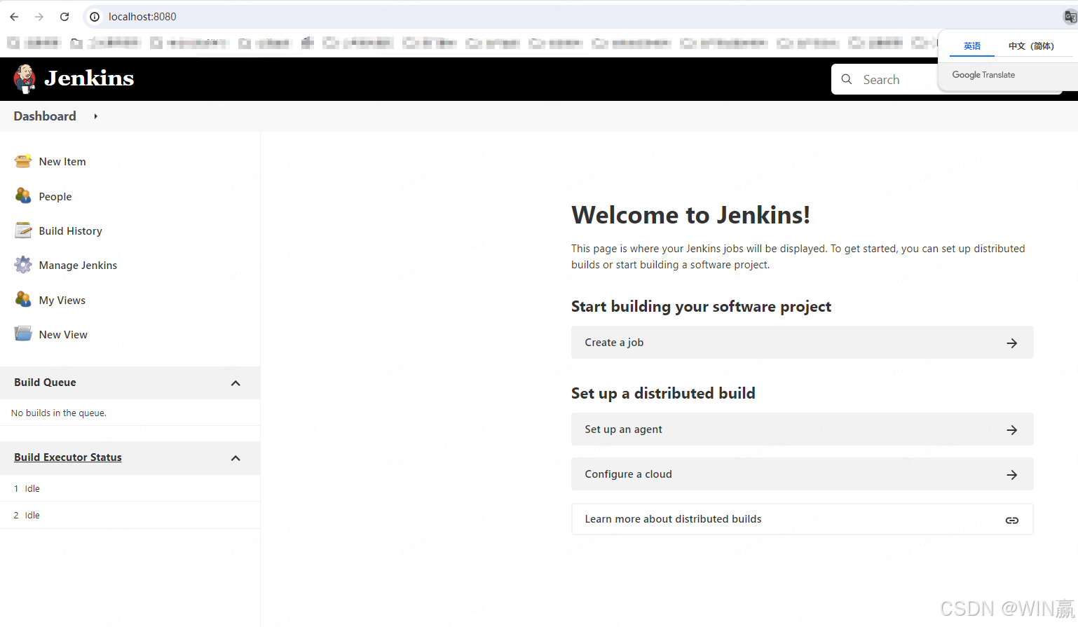Image resolution: width=1078 pixels, height=627 pixels.
Task: Click the chain link icon on Learn more
Action: click(1012, 520)
